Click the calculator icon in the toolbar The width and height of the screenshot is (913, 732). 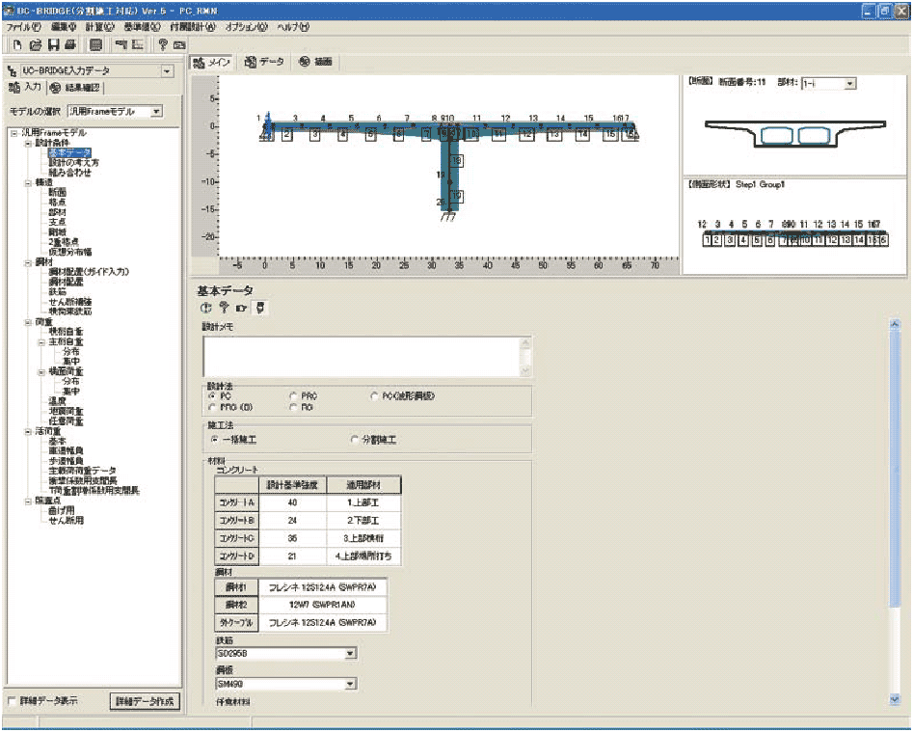(96, 44)
